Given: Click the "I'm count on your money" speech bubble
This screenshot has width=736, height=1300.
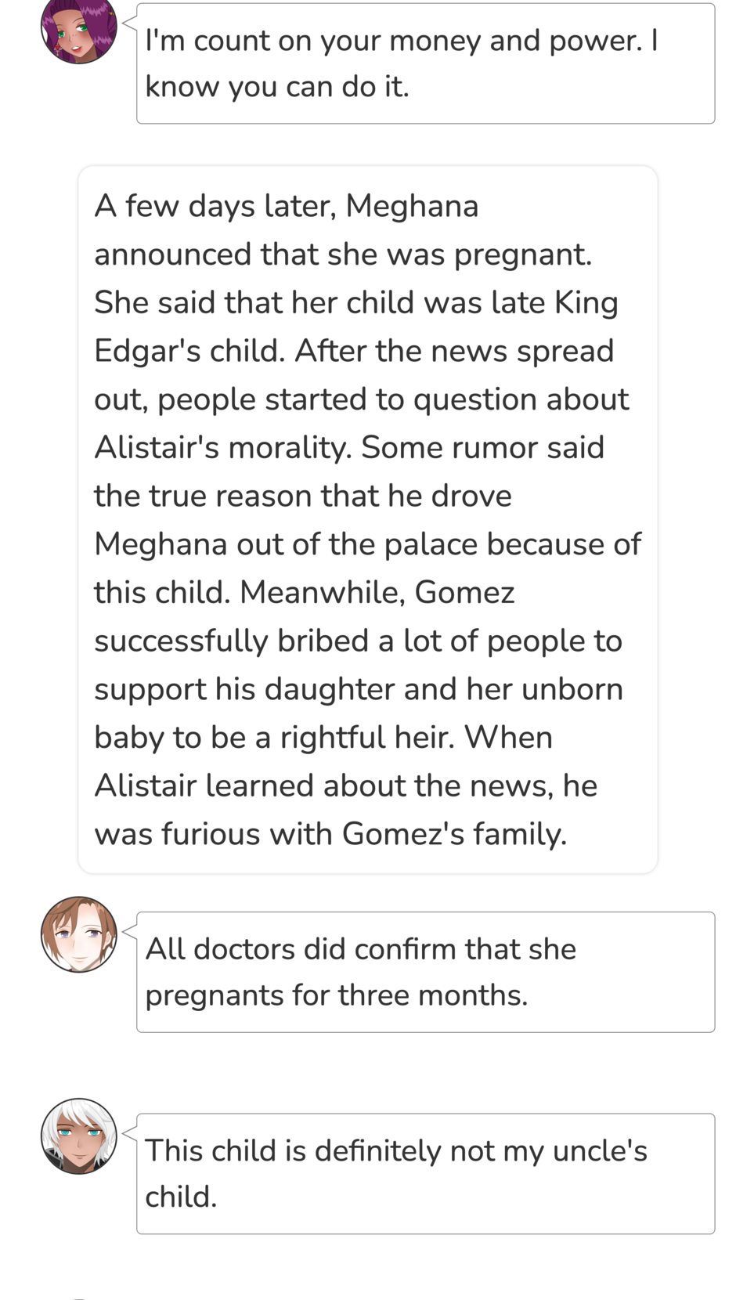Looking at the screenshot, I should (425, 64).
